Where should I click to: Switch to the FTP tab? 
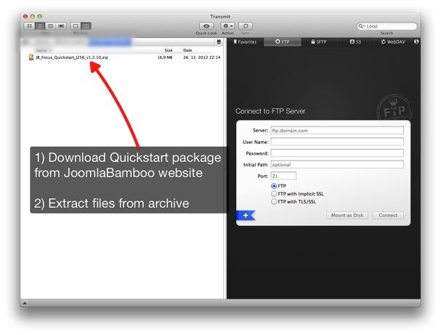(283, 42)
